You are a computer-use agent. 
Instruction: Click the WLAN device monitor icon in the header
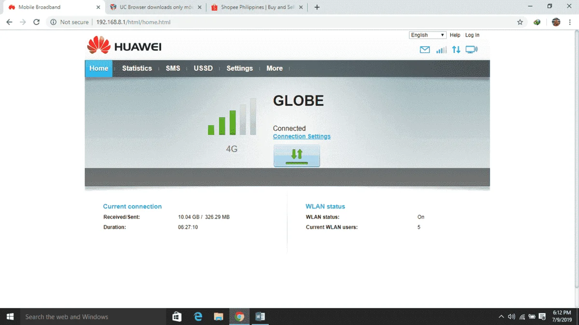[x=471, y=50]
